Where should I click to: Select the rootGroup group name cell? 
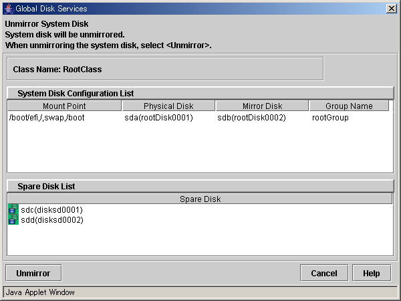pos(330,118)
